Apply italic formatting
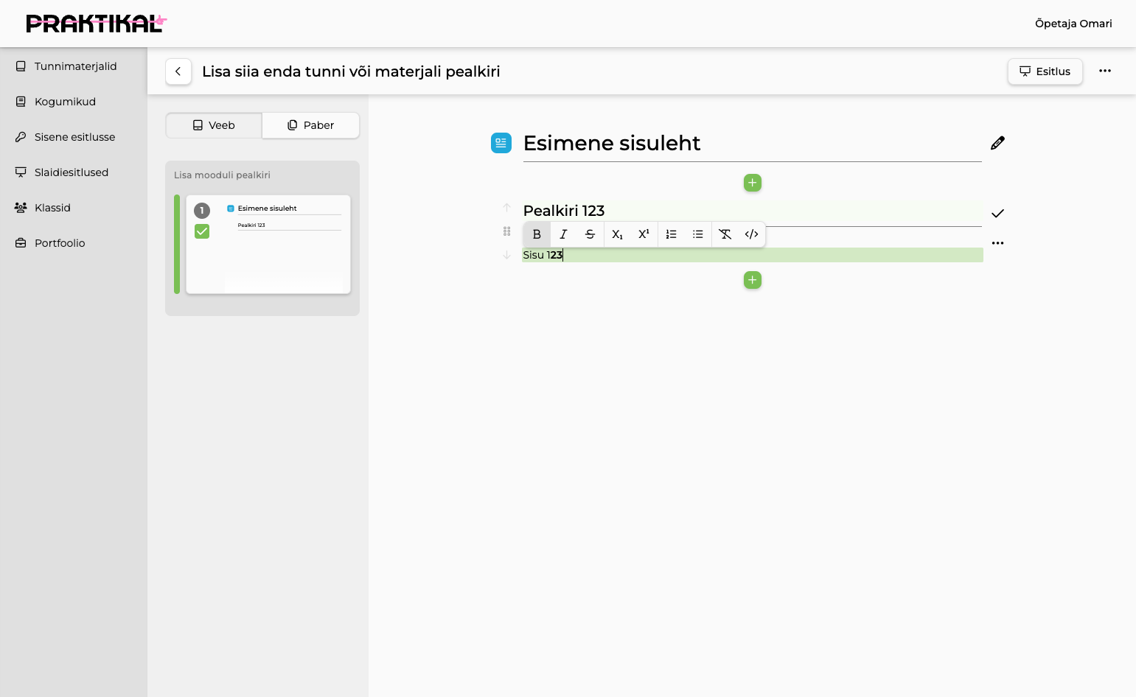This screenshot has width=1136, height=697. coord(563,234)
